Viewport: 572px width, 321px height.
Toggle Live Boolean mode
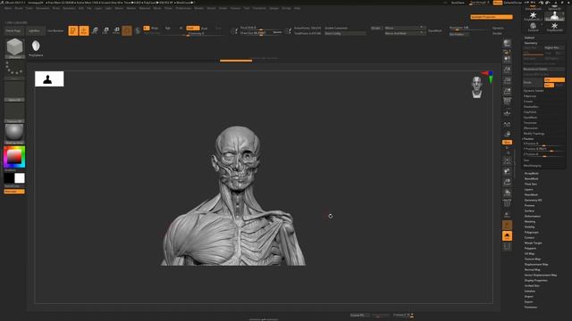pyautogui.click(x=55, y=31)
